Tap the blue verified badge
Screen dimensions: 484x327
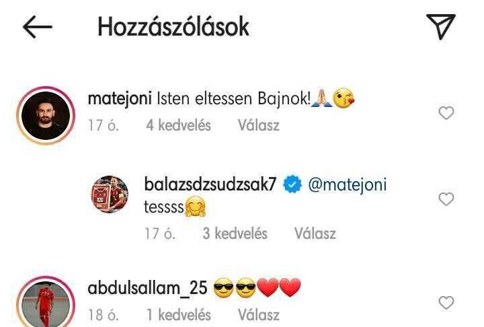[x=292, y=184]
